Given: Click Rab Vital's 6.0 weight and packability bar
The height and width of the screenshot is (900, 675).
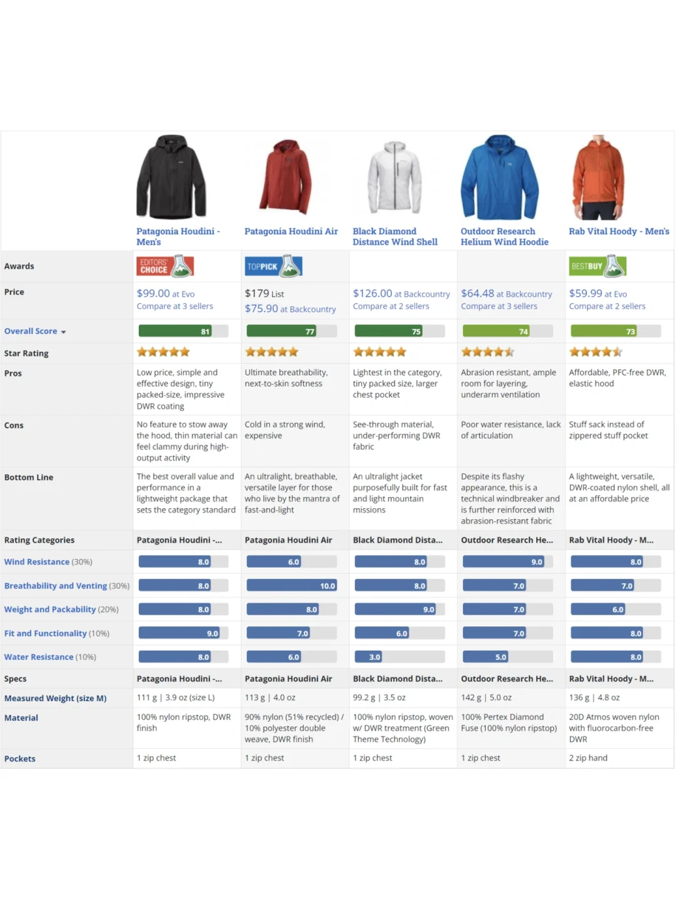Looking at the screenshot, I should pyautogui.click(x=616, y=609).
